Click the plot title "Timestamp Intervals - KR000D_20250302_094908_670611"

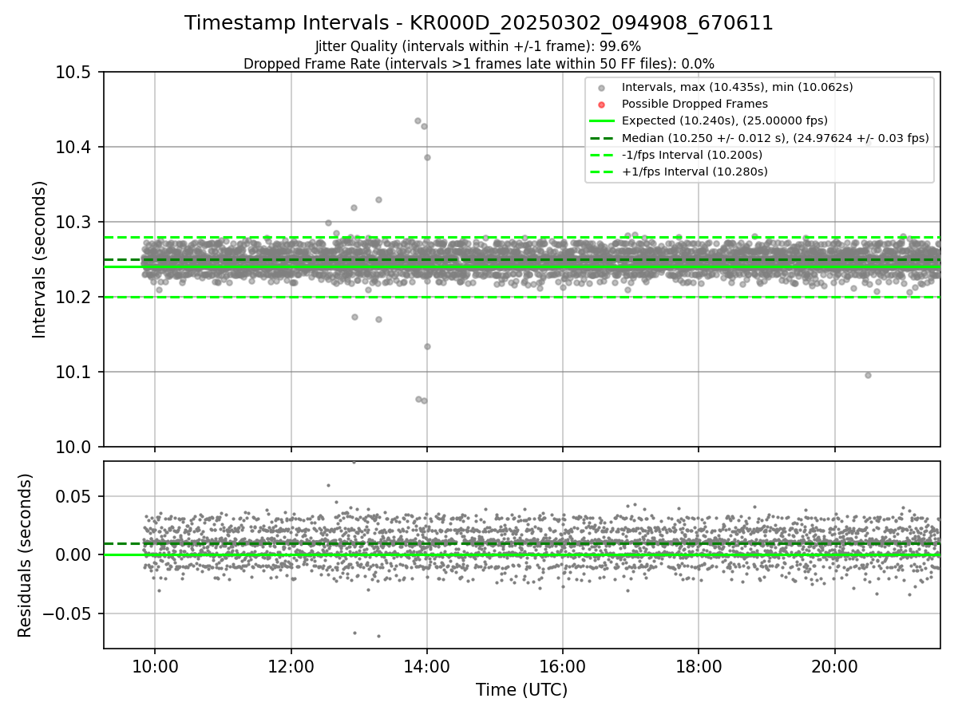pos(479,23)
